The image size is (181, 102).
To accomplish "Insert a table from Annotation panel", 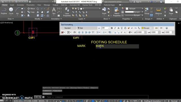I will tap(59, 15).
